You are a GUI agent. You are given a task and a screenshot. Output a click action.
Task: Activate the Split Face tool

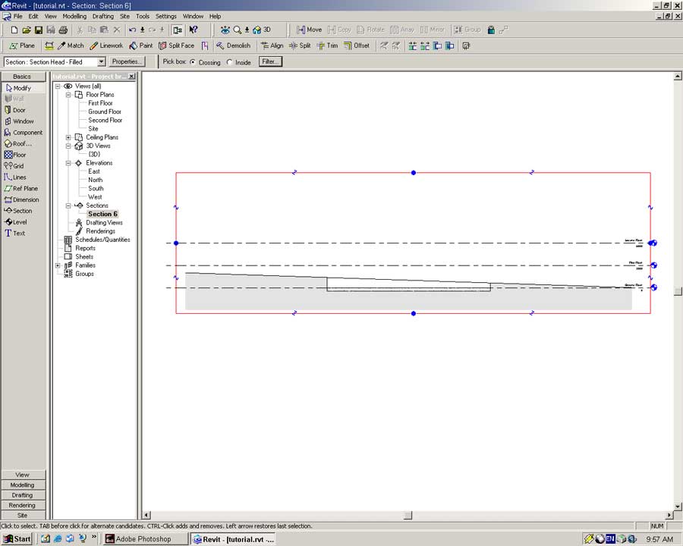point(176,45)
